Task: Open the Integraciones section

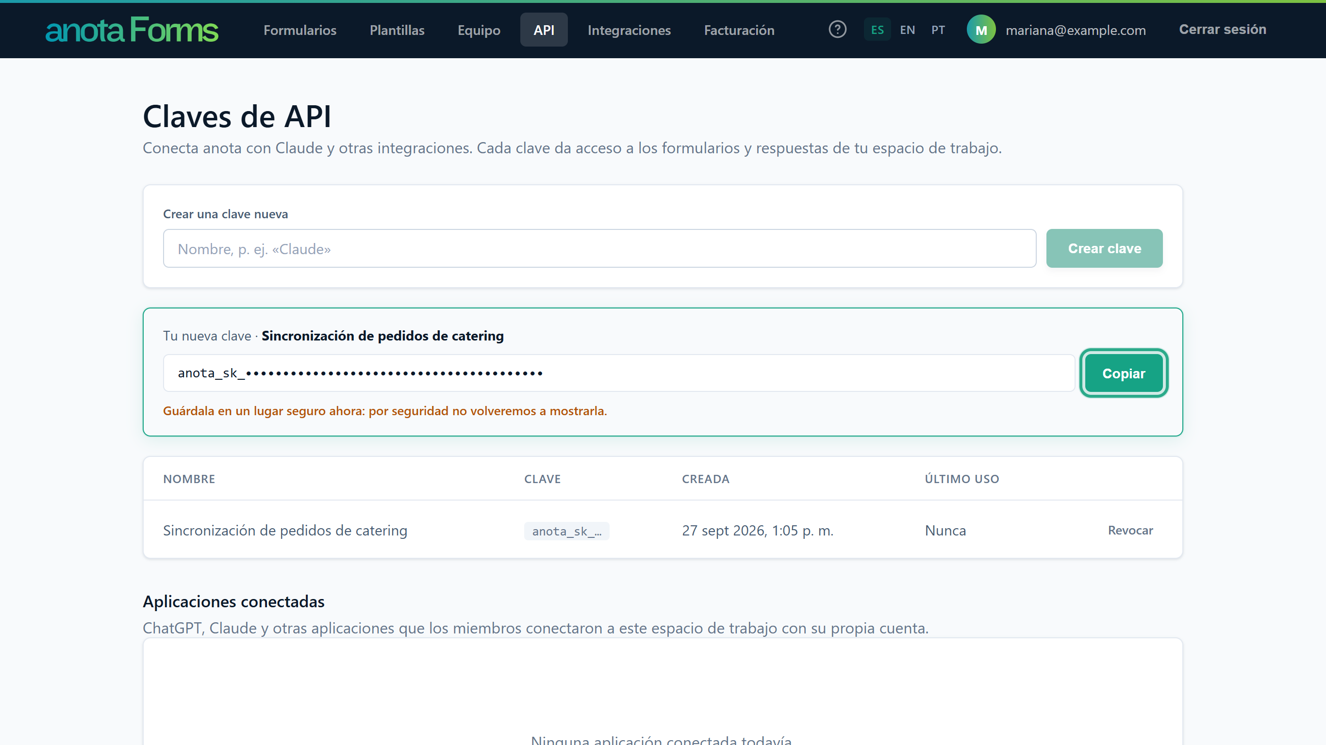Action: point(629,30)
